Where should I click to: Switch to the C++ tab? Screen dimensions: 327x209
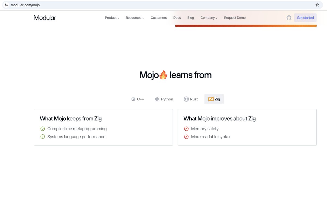138,99
